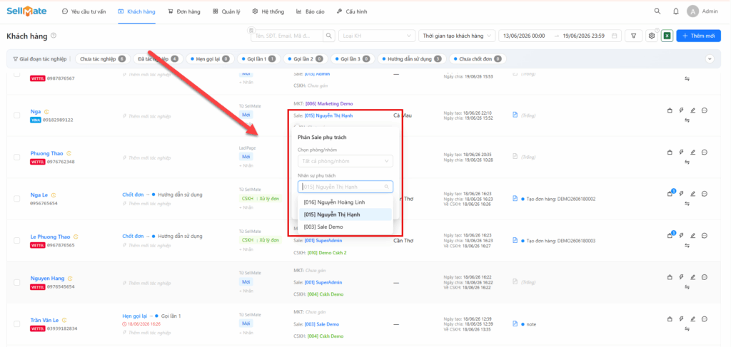Click the lightning action icon in Nga row
Image resolution: width=731 pixels, height=347 pixels.
681,110
